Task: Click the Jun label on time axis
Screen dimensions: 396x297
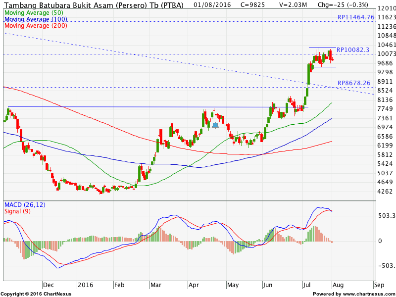Action: tap(267, 285)
